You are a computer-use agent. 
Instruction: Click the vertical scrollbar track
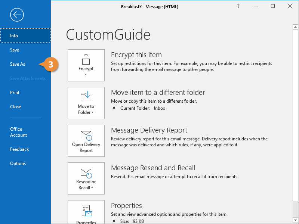coord(295,209)
